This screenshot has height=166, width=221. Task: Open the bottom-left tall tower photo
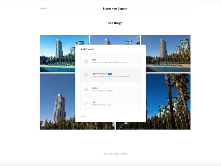pyautogui.click(x=57, y=102)
